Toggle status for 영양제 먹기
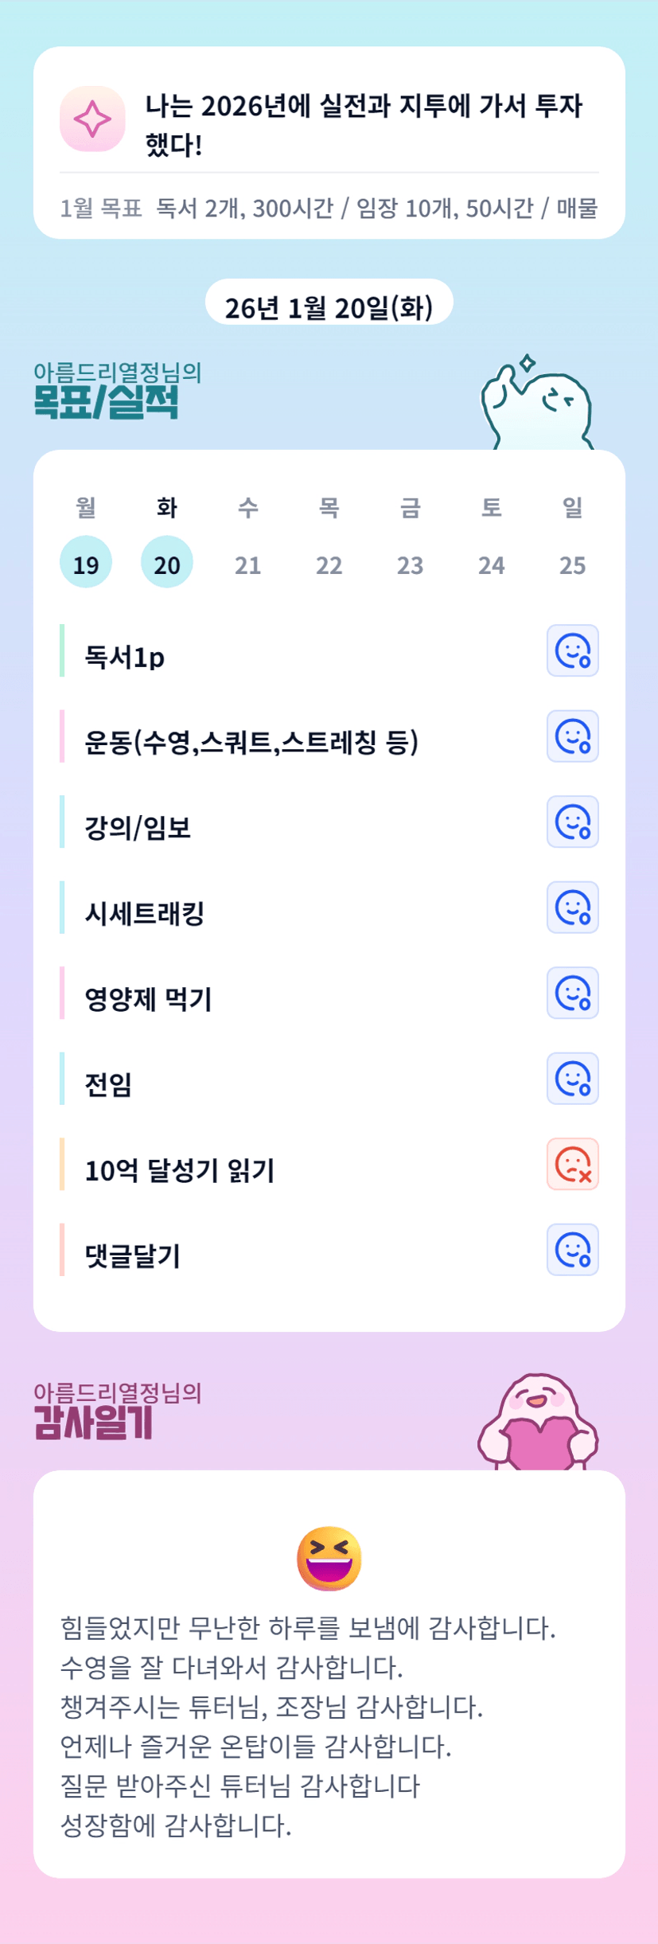Screen dimensions: 658x1944 572,993
